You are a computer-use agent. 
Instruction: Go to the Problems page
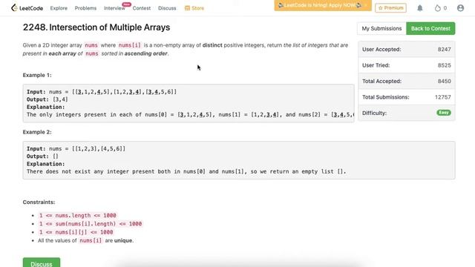85,8
